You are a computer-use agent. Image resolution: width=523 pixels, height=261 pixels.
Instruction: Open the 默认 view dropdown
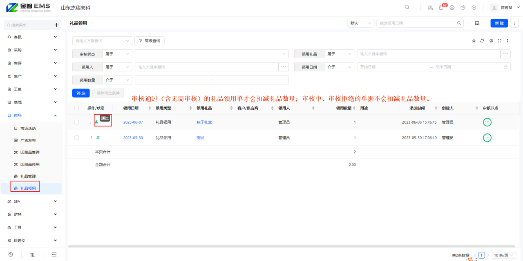pyautogui.click(x=360, y=23)
